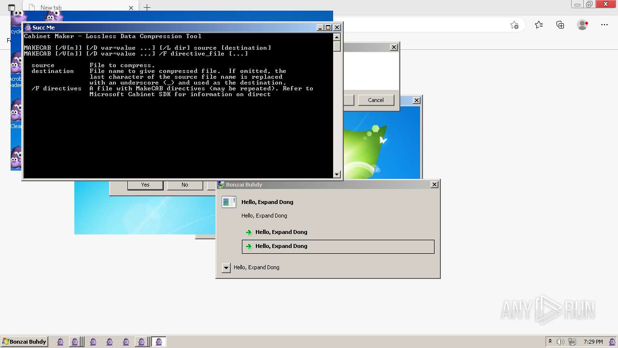Open the volume tray icon
The height and width of the screenshot is (348, 618).
click(561, 342)
